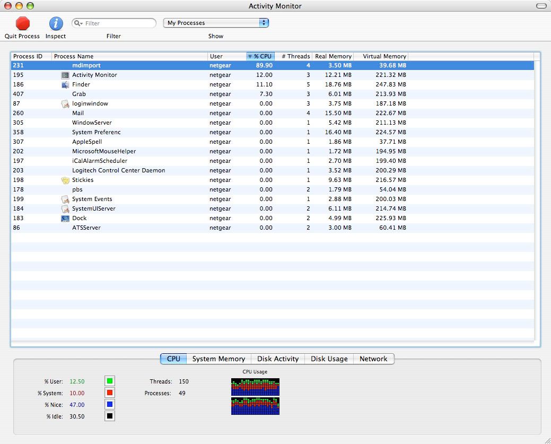Click the black % Idle color swatch

pyautogui.click(x=110, y=416)
